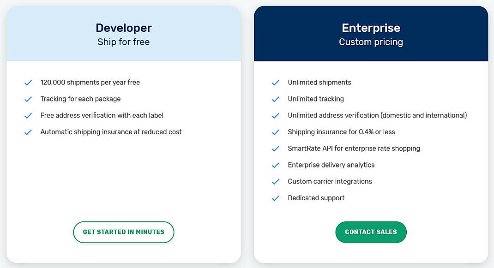The height and width of the screenshot is (268, 494).
Task: Click the checkmark next to Tracking for each package
Action: [28, 99]
